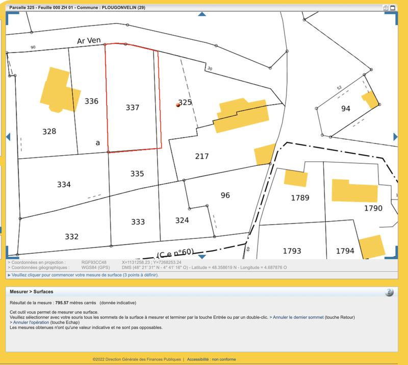Screen dimensions: 408x365
Task: Open the help question-mark icon on the Mesurer panel
Action: 389,292
